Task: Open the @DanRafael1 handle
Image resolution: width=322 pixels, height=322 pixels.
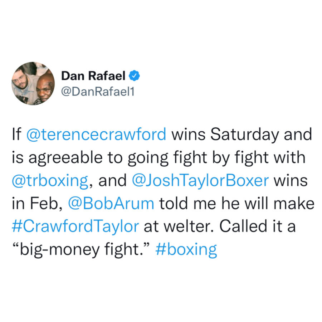Action: [x=98, y=91]
